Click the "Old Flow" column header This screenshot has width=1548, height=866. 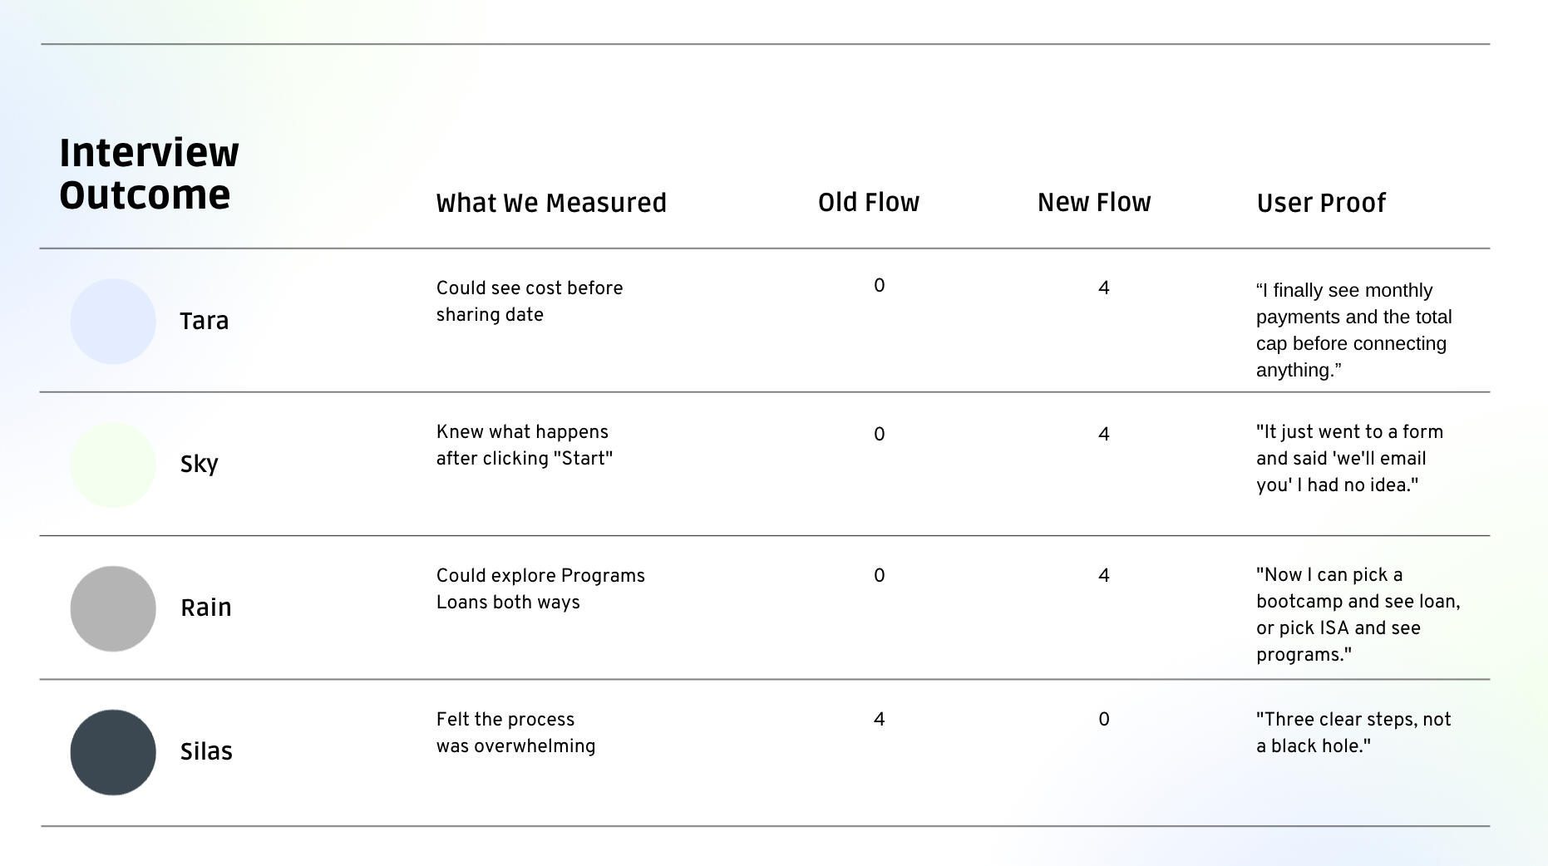pos(869,202)
